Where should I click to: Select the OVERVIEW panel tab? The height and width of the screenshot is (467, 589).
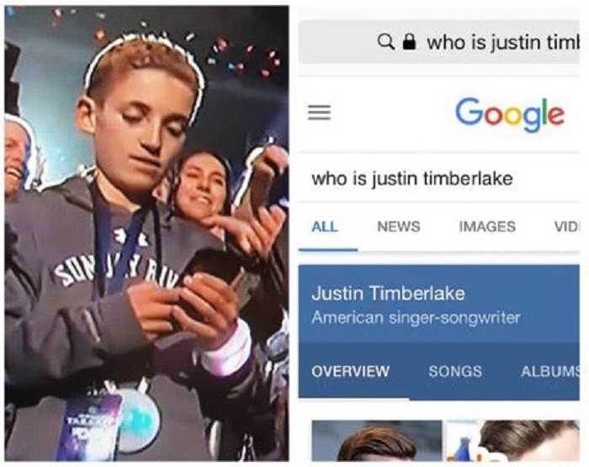351,371
